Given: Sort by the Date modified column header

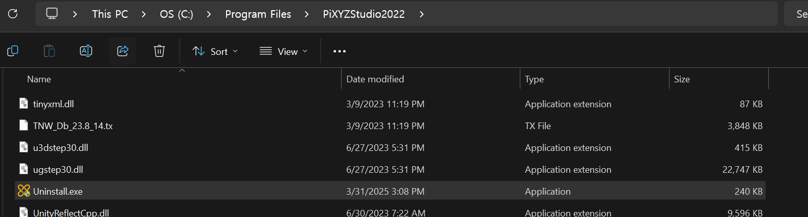Looking at the screenshot, I should click(x=375, y=79).
